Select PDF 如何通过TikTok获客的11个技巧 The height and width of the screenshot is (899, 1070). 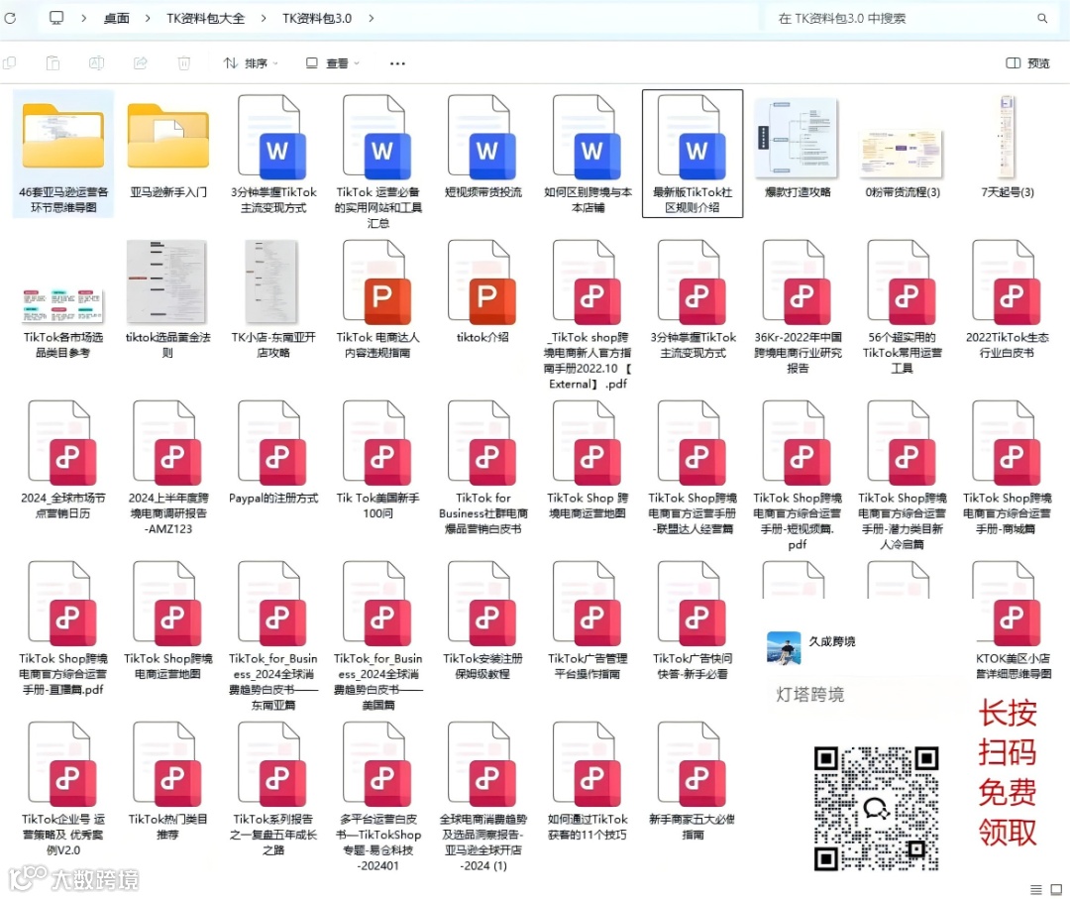(x=588, y=780)
